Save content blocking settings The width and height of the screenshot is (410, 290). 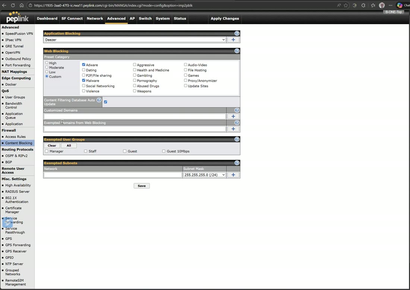tap(142, 186)
